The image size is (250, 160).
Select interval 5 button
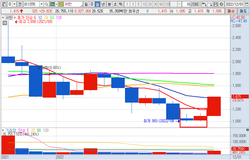[138, 4]
